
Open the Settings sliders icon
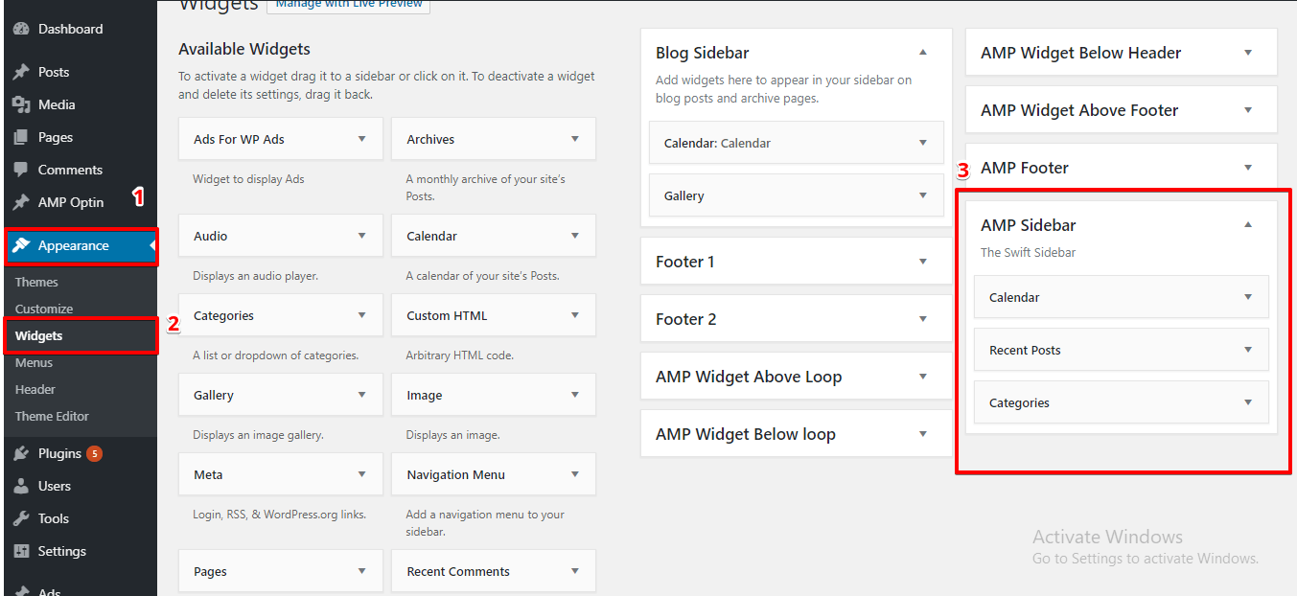(23, 550)
